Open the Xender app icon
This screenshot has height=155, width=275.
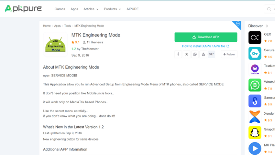[255, 117]
